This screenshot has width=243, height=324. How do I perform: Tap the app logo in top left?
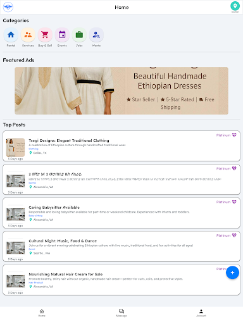(8, 7)
